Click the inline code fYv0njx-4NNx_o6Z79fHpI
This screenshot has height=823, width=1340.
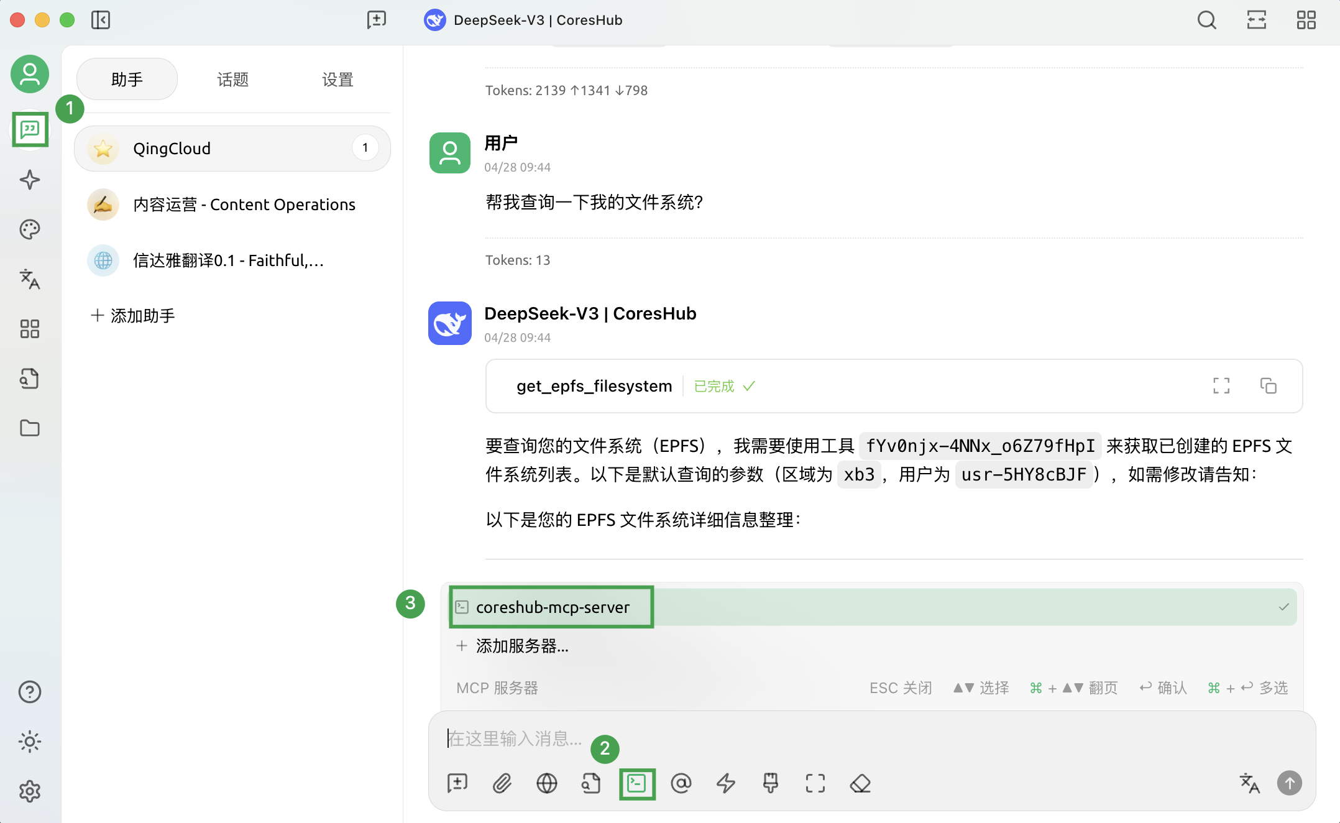click(x=980, y=446)
